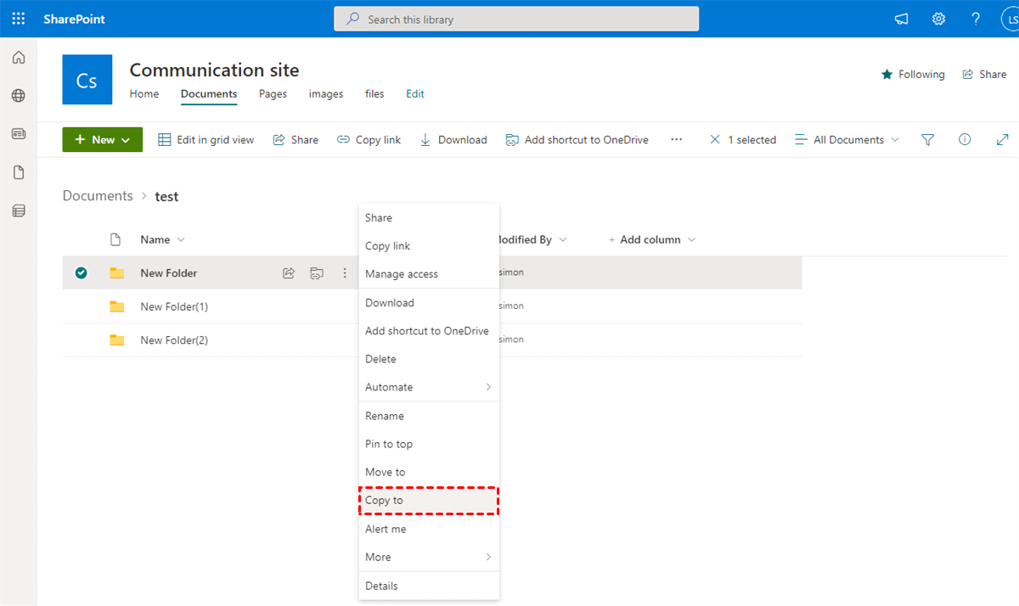Open the All Documents view dropdown
This screenshot has width=1019, height=606.
(847, 140)
